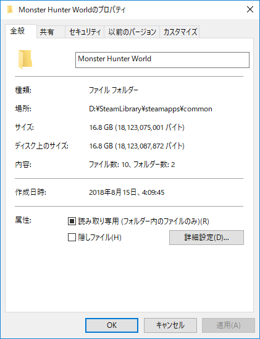Image resolution: width=260 pixels, height=339 pixels.
Task: Click the contents value ファイル数: 10、フォルダー数: 2
Action: (x=132, y=165)
